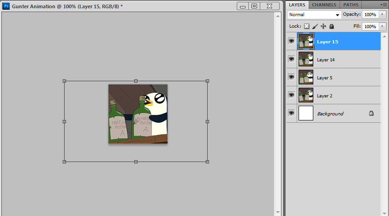Open the Opacity slider arrow
389x216 pixels.
(382, 14)
